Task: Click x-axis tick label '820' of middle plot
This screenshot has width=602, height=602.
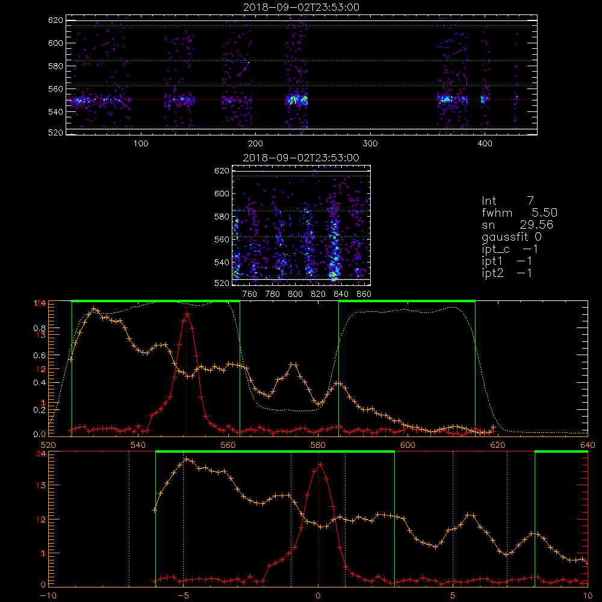Action: coord(318,294)
